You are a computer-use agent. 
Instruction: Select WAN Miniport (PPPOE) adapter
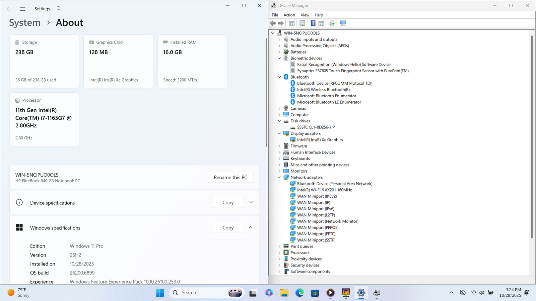[x=318, y=228]
